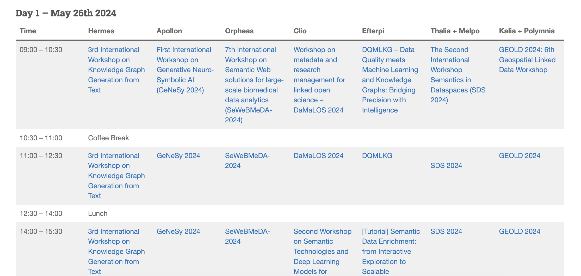Open the 7th International Workshop SeWeBMeDA-2024 link

pyautogui.click(x=254, y=85)
